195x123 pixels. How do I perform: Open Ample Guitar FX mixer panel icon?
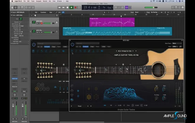click(89, 51)
